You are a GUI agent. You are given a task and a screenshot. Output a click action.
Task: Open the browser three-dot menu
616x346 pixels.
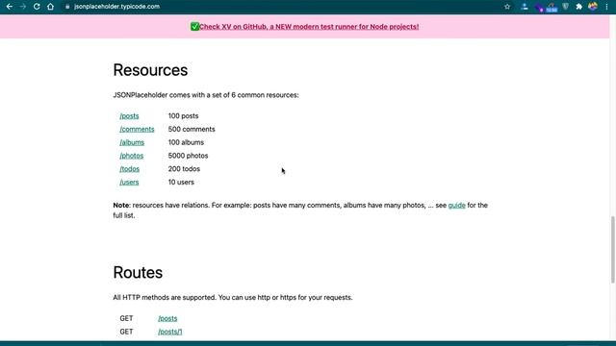pyautogui.click(x=606, y=7)
